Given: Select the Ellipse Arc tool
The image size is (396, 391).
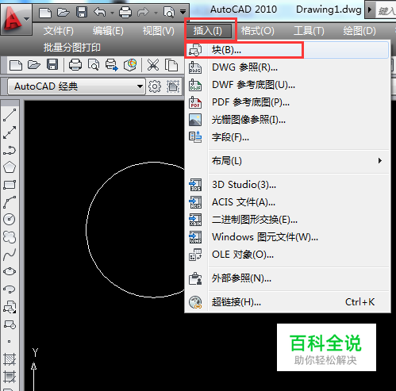Looking at the screenshot, I should pyautogui.click(x=10, y=289).
